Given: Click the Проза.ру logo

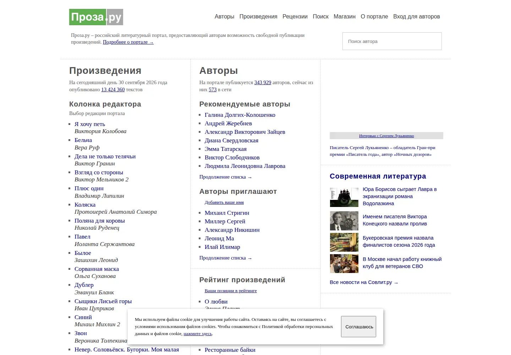Looking at the screenshot, I should click(x=96, y=17).
